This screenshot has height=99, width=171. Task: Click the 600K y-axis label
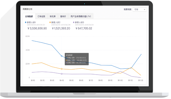pos(28,36)
